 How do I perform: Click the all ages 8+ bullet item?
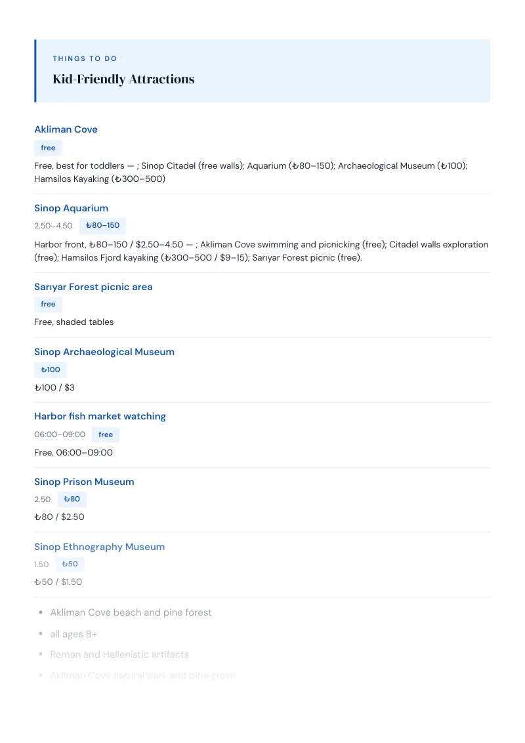point(73,634)
